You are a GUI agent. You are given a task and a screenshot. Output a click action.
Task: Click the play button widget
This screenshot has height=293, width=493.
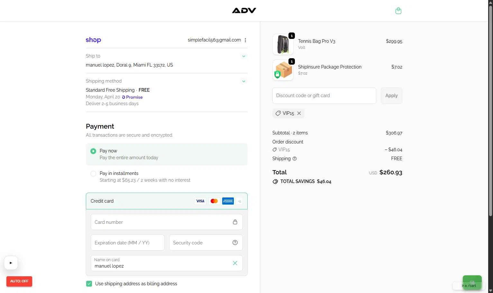pos(11,263)
